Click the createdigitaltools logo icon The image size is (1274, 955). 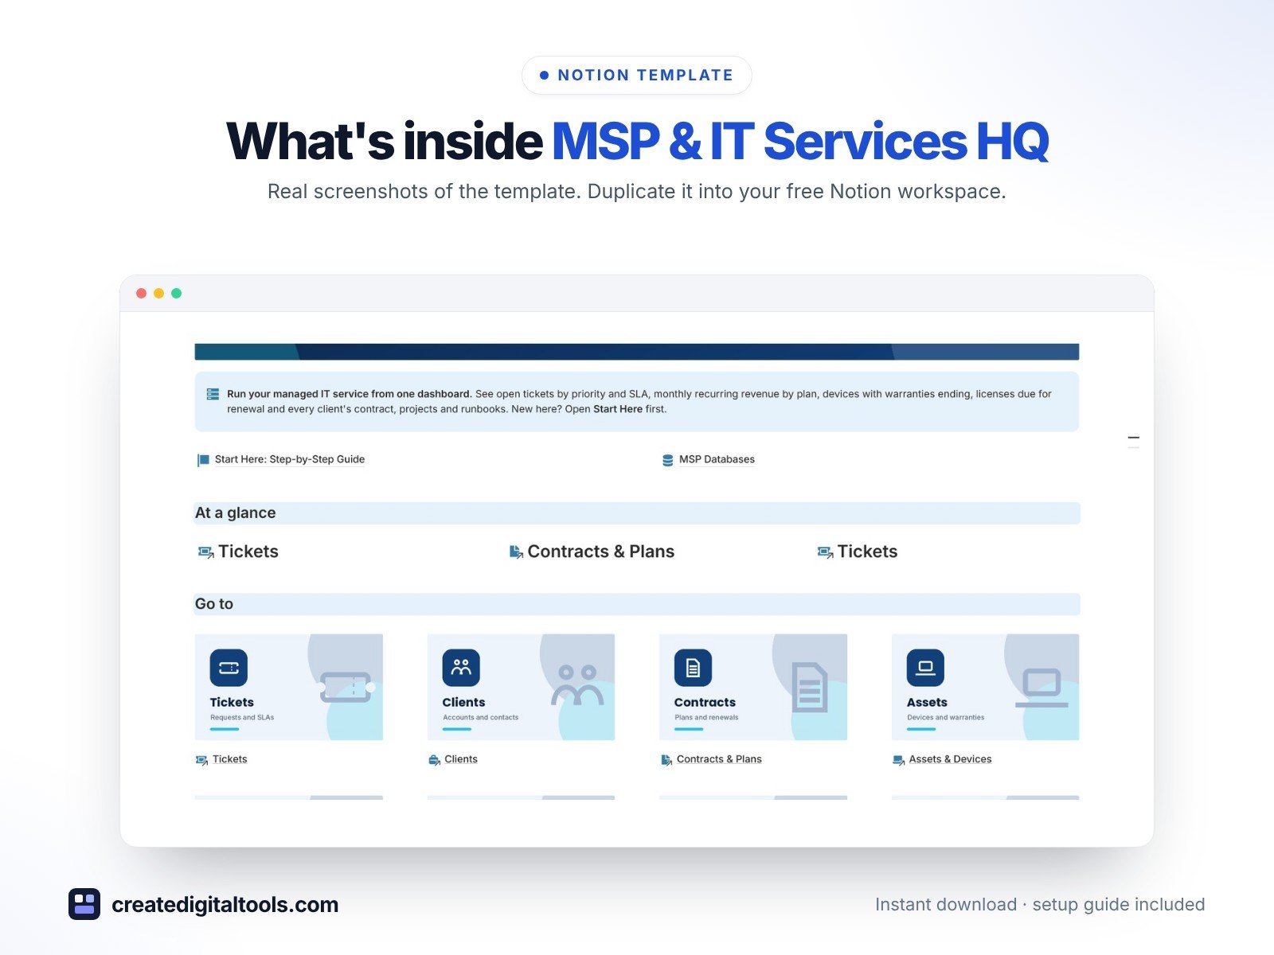84,904
